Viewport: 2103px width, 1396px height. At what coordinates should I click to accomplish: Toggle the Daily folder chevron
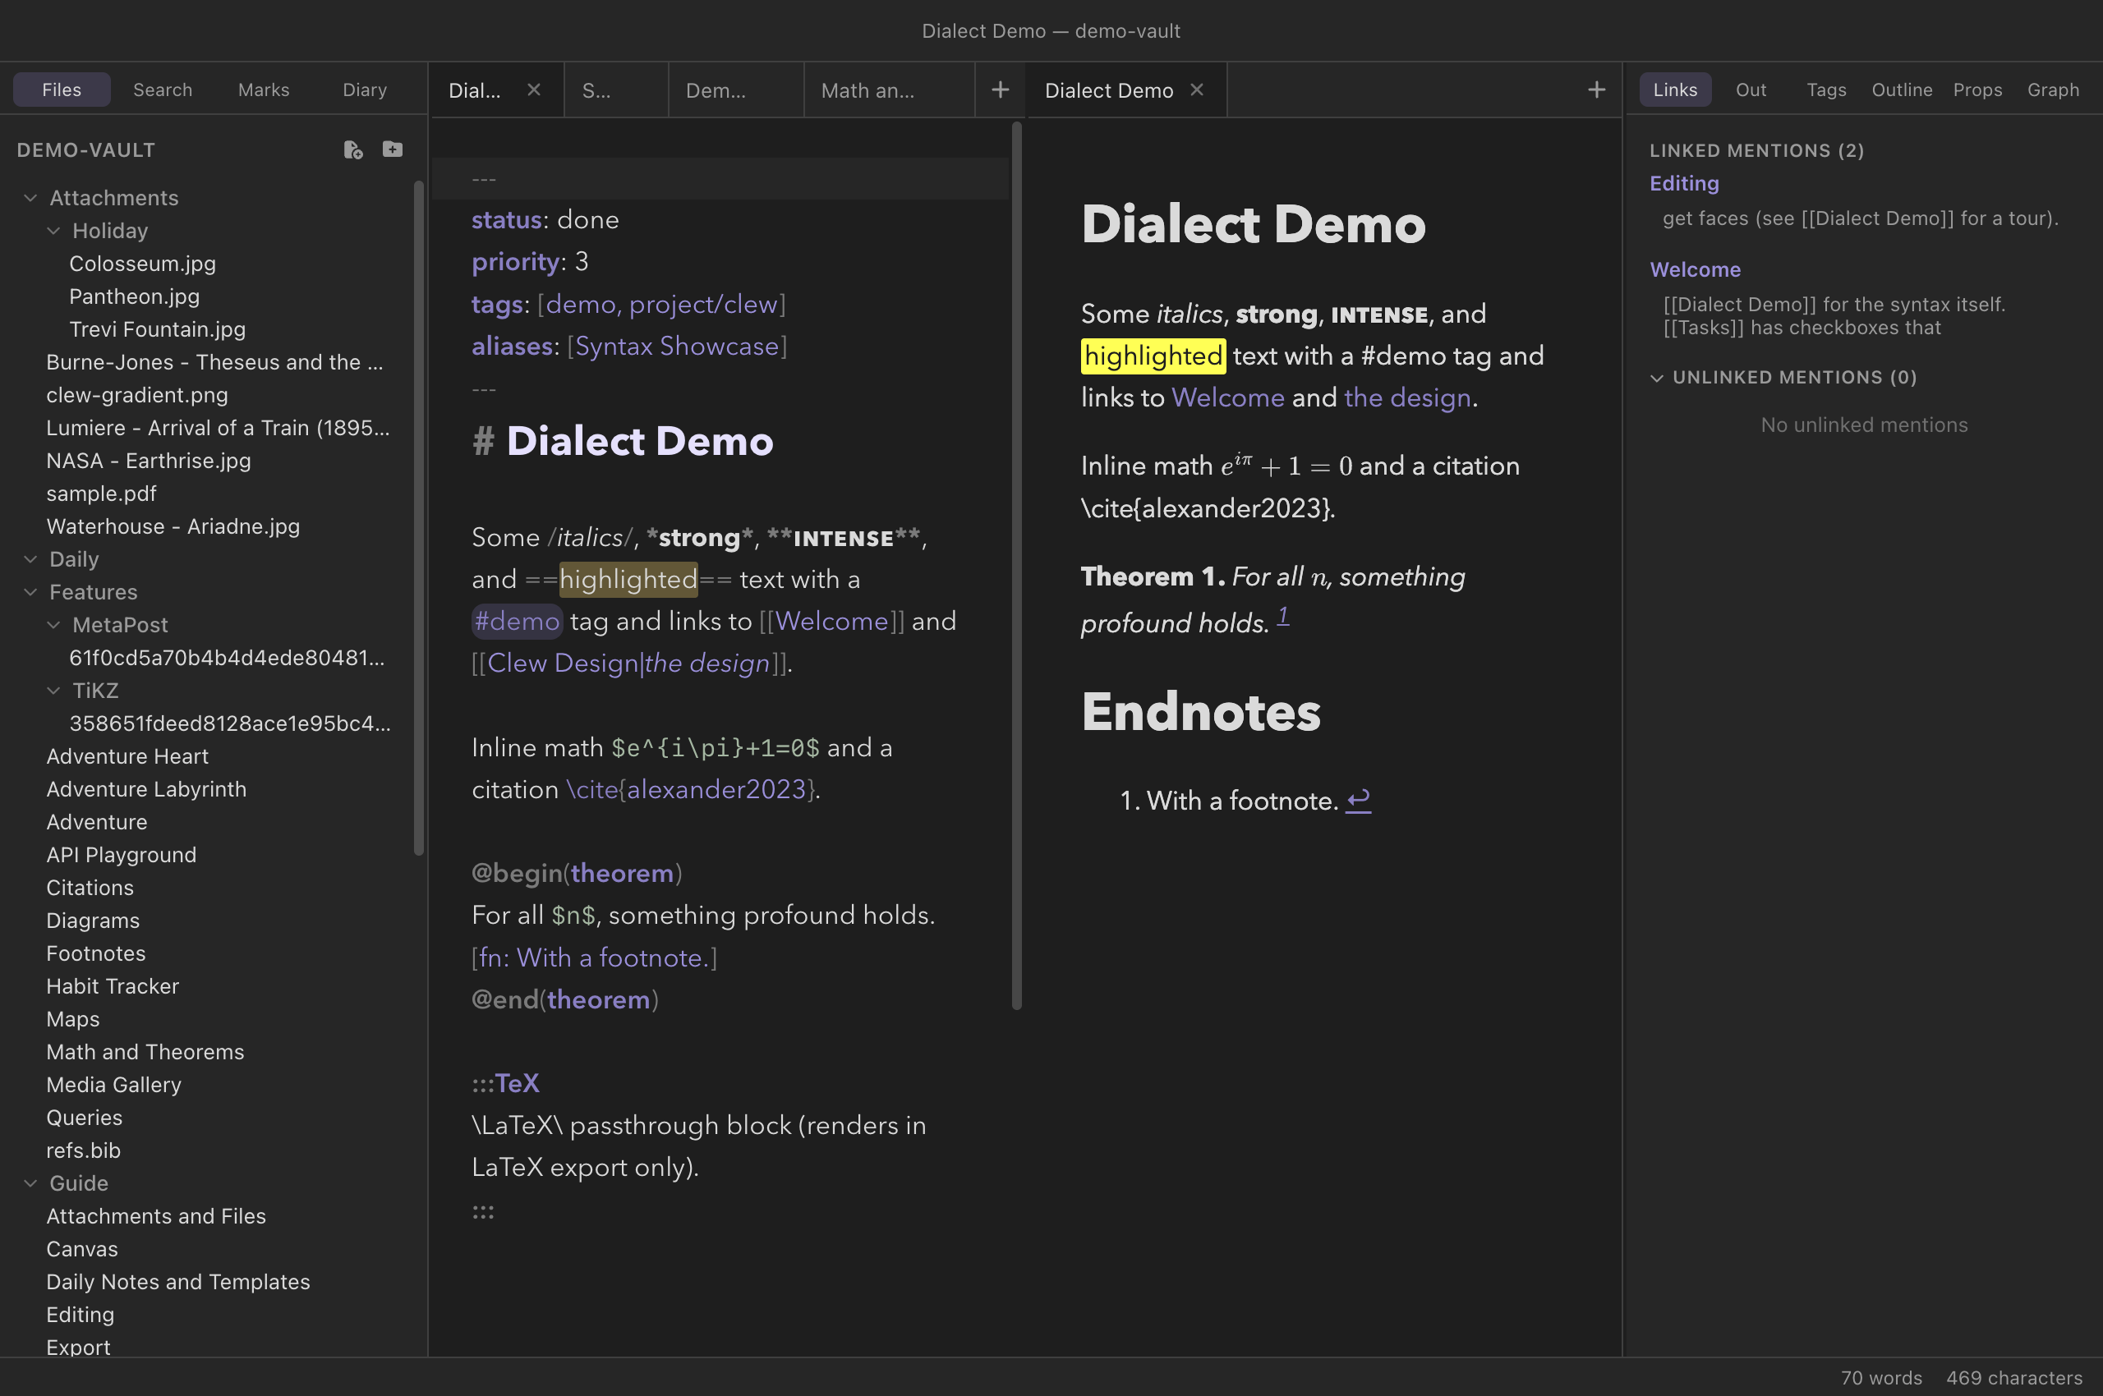[x=30, y=559]
